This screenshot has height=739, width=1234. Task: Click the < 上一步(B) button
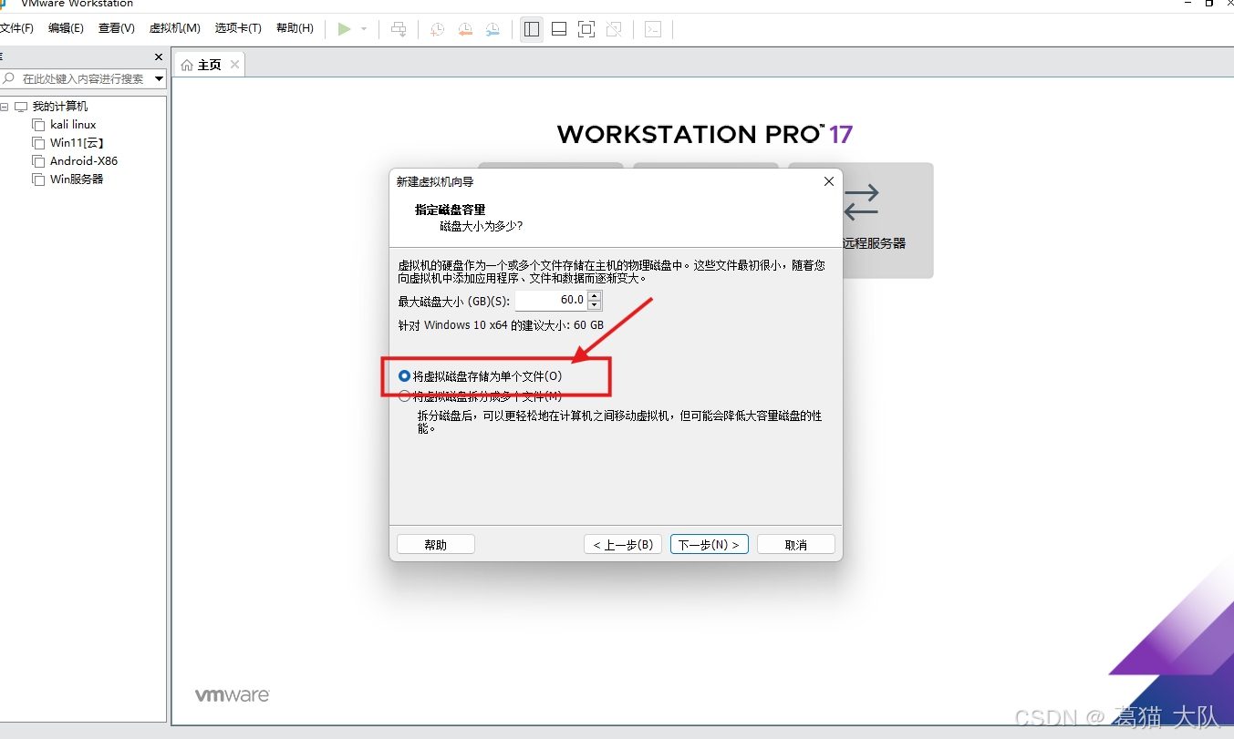click(x=623, y=544)
